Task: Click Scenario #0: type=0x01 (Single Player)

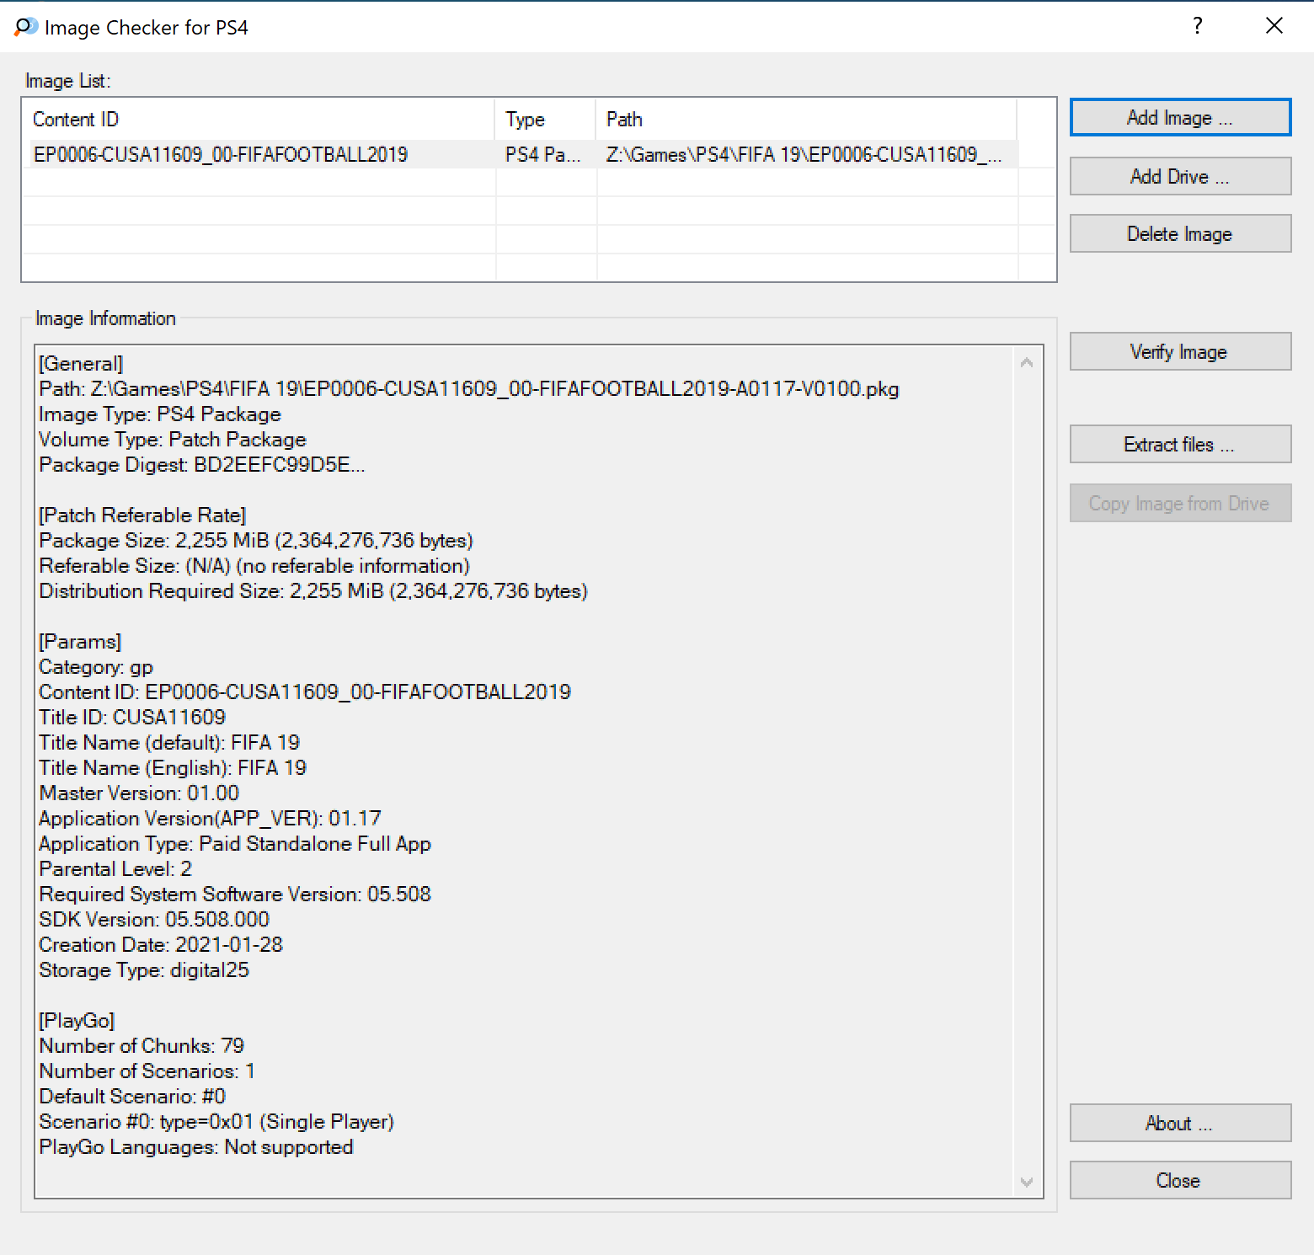Action: coord(216,1121)
